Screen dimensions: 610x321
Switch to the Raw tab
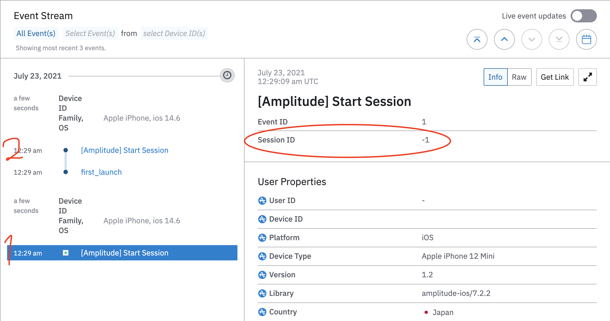(x=519, y=77)
